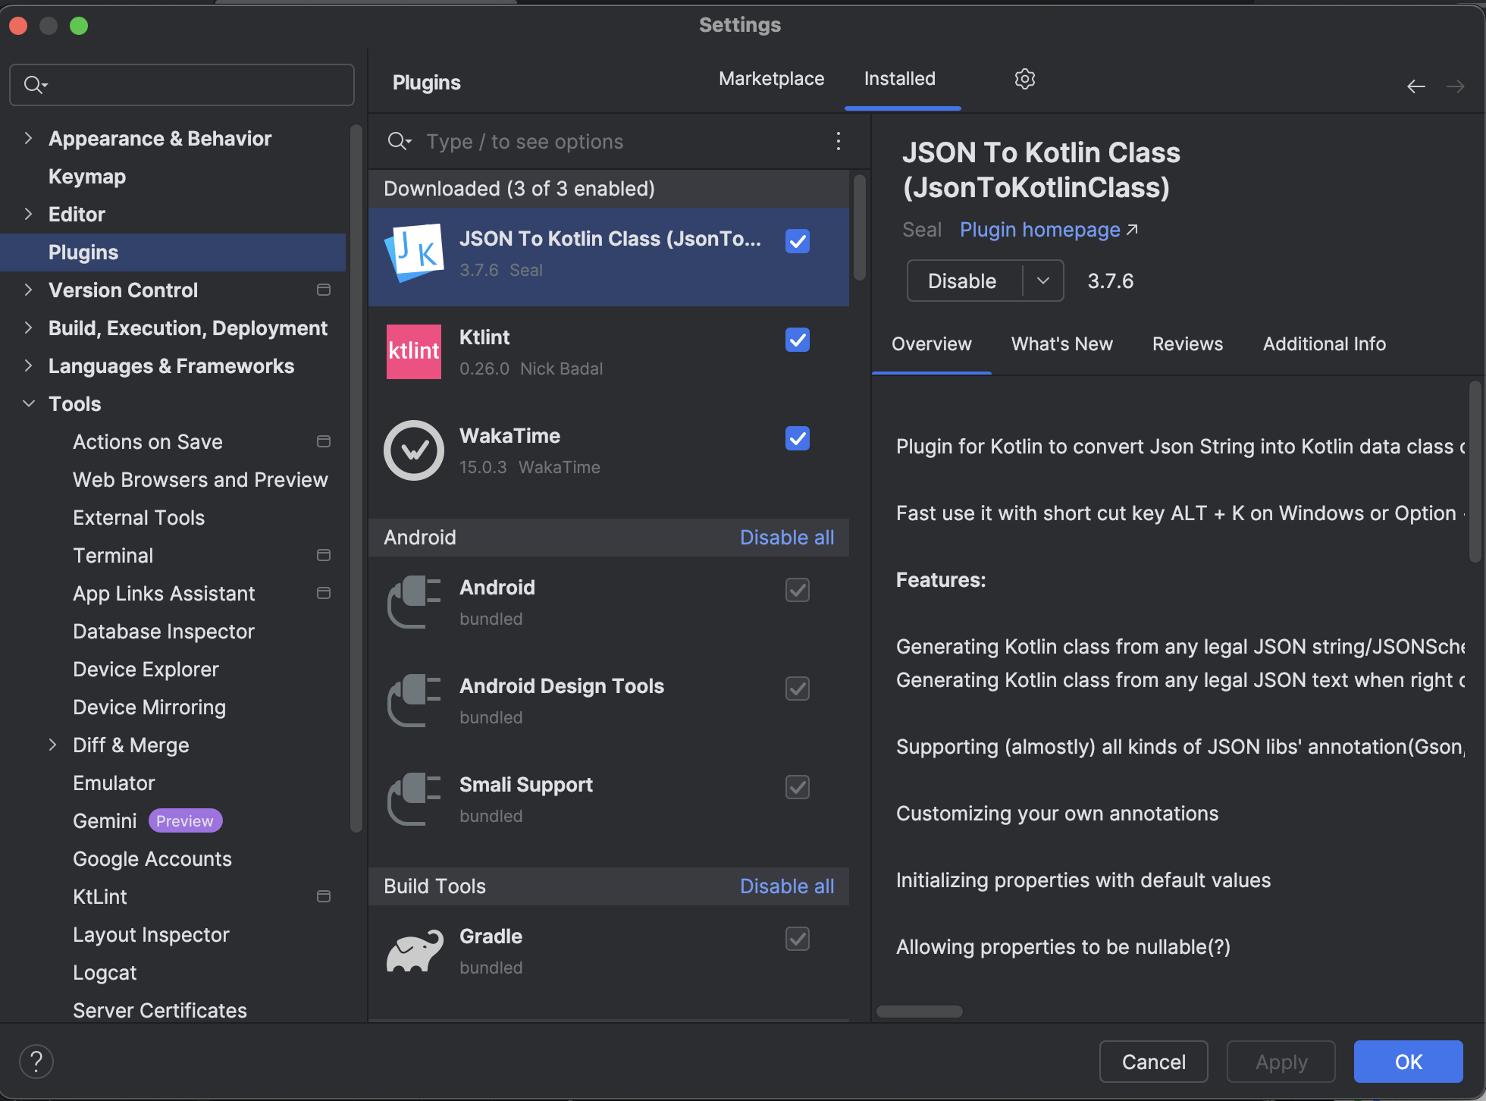Click the Ktlint plugin logo
The image size is (1486, 1101).
click(x=413, y=352)
